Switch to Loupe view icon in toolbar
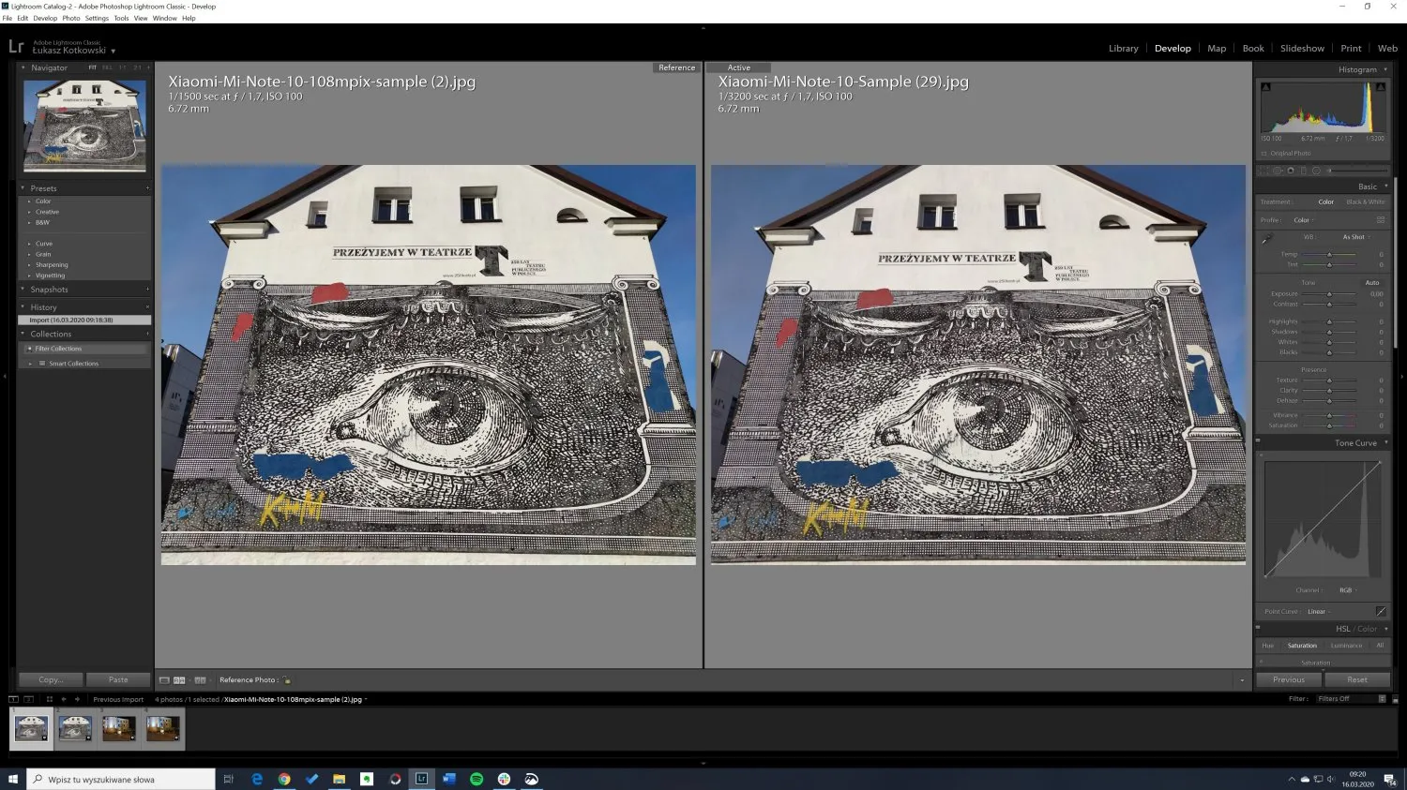This screenshot has height=790, width=1407. [x=164, y=680]
